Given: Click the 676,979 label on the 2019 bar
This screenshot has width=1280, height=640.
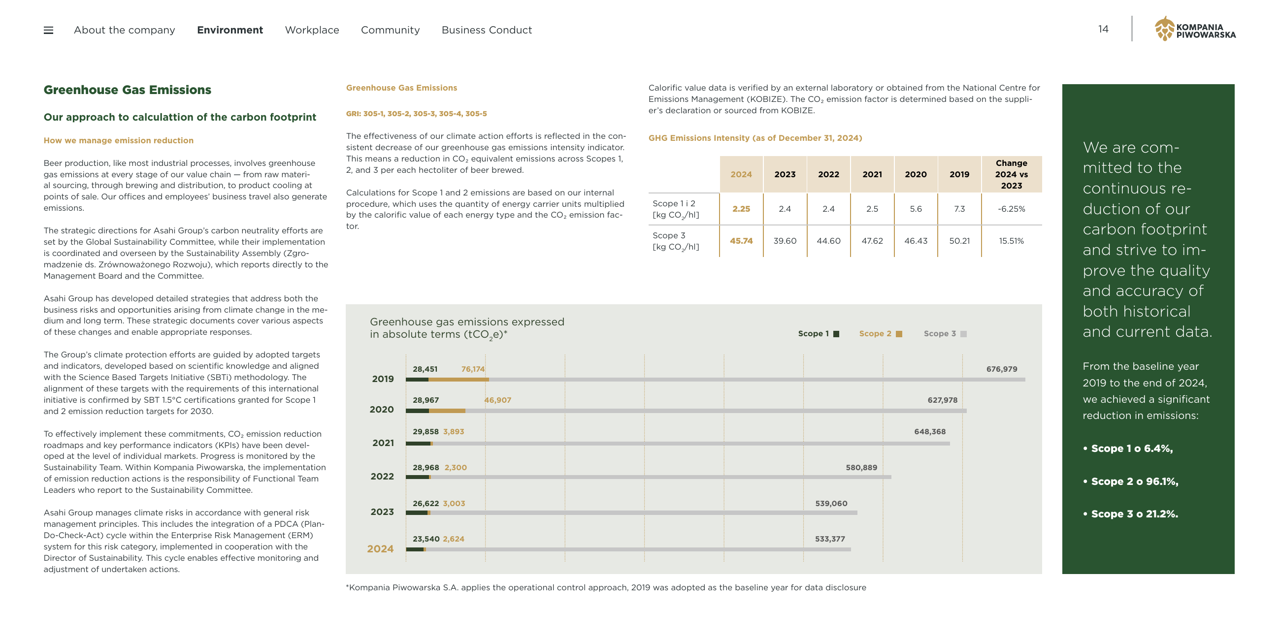Looking at the screenshot, I should 1001,369.
